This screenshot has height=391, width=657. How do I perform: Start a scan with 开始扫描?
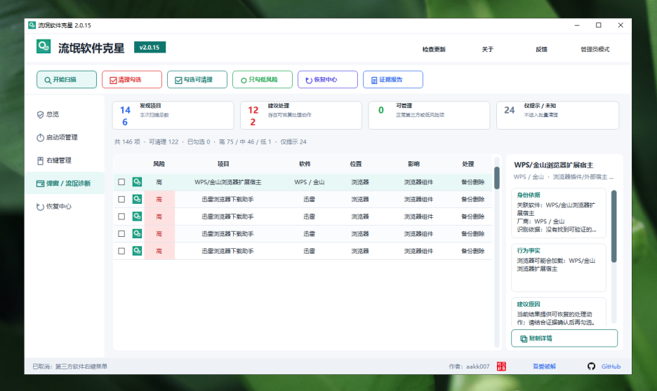click(x=67, y=79)
